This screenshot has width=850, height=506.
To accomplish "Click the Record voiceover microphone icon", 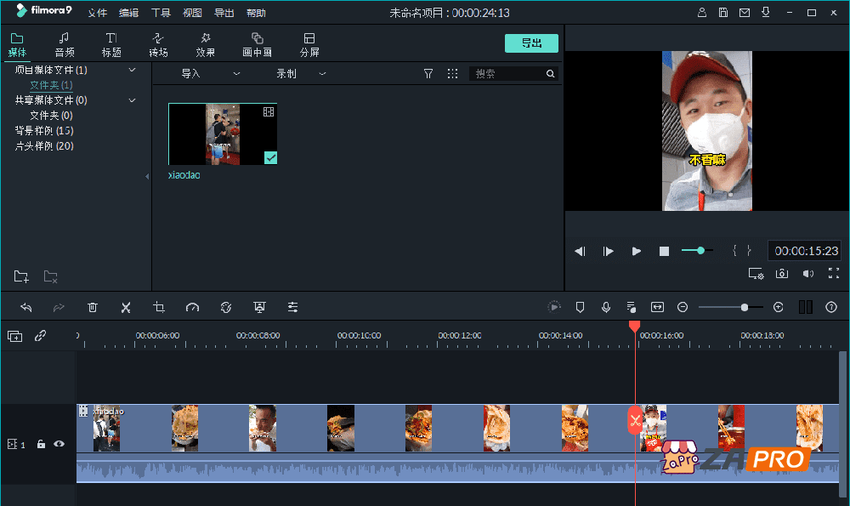I will click(605, 307).
